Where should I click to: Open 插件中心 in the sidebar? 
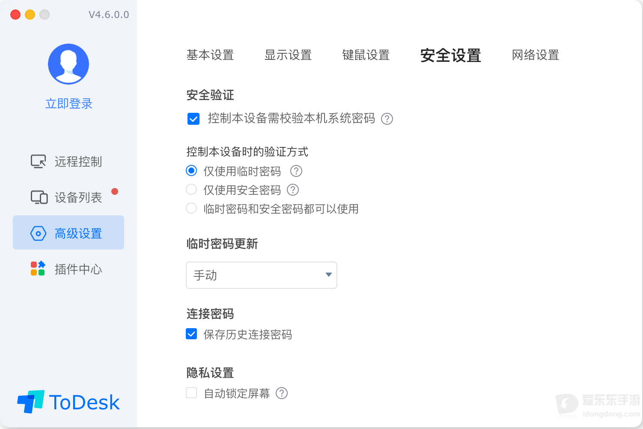pyautogui.click(x=68, y=269)
